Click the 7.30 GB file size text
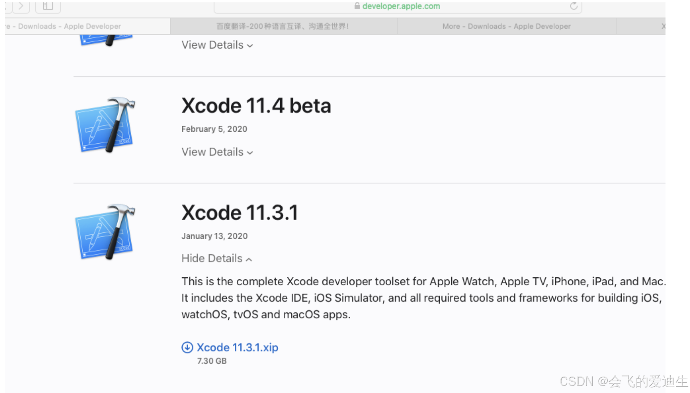 point(212,361)
